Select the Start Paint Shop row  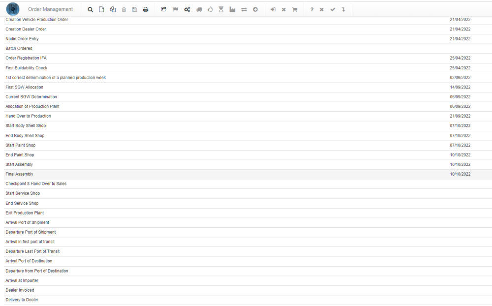click(248, 145)
